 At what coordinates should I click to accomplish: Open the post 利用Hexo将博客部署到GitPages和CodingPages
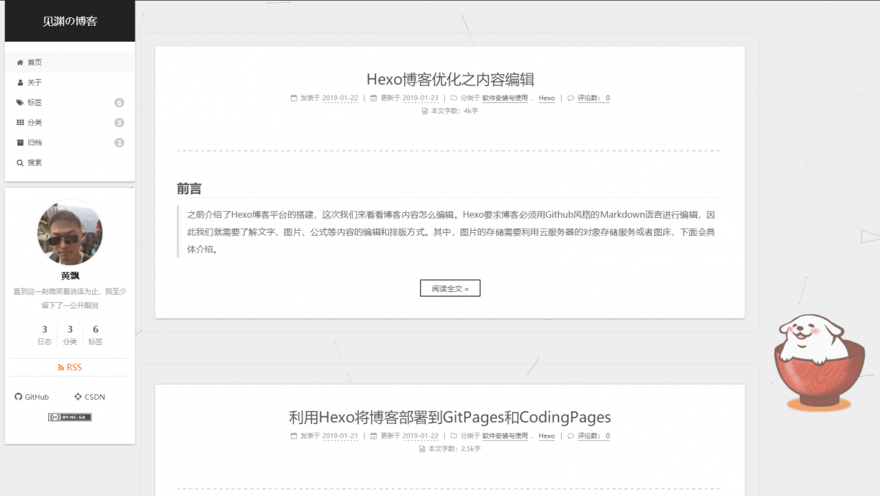click(x=450, y=417)
